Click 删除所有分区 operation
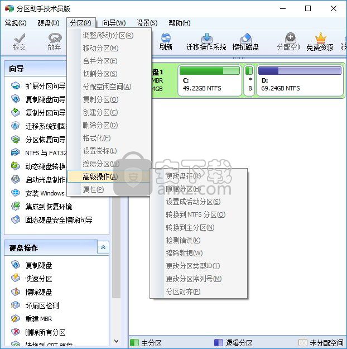Screen dimensions: 347x349 [38, 332]
